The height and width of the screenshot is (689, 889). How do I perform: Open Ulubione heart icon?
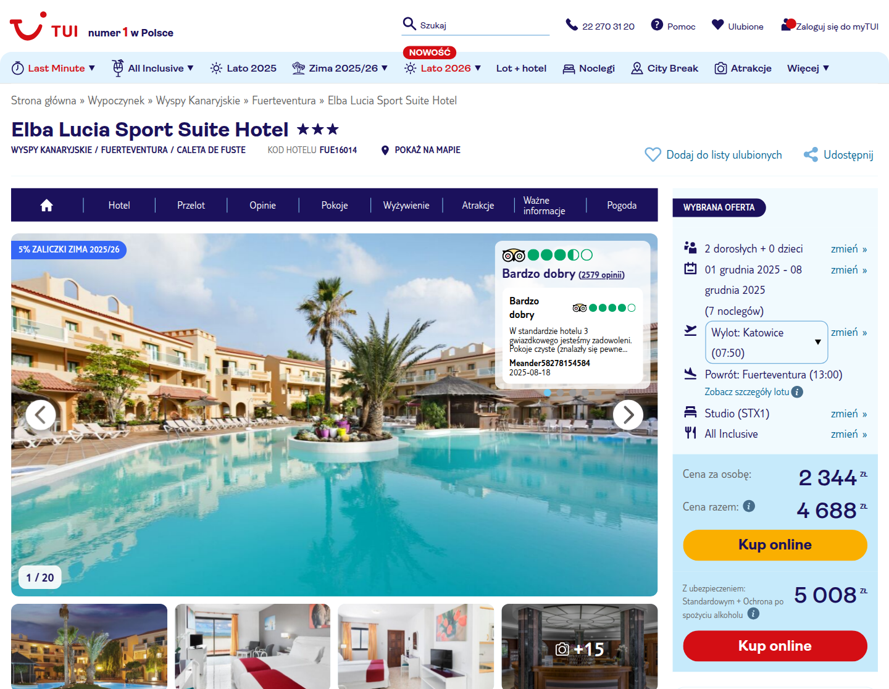click(717, 25)
